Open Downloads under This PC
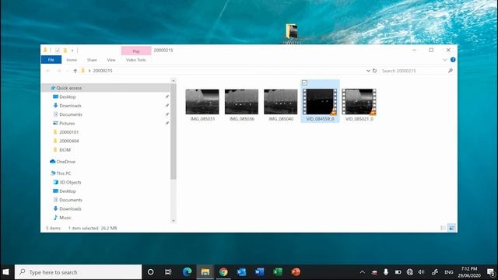Viewport: 498px width, 280px height. (x=70, y=209)
